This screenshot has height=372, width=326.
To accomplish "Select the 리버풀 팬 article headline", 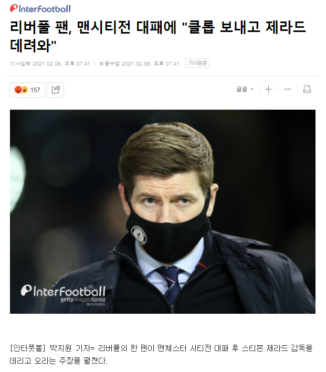I will [158, 36].
